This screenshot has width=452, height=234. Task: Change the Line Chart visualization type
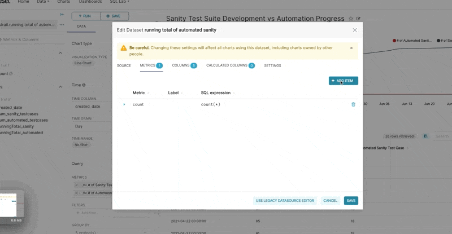click(83, 63)
